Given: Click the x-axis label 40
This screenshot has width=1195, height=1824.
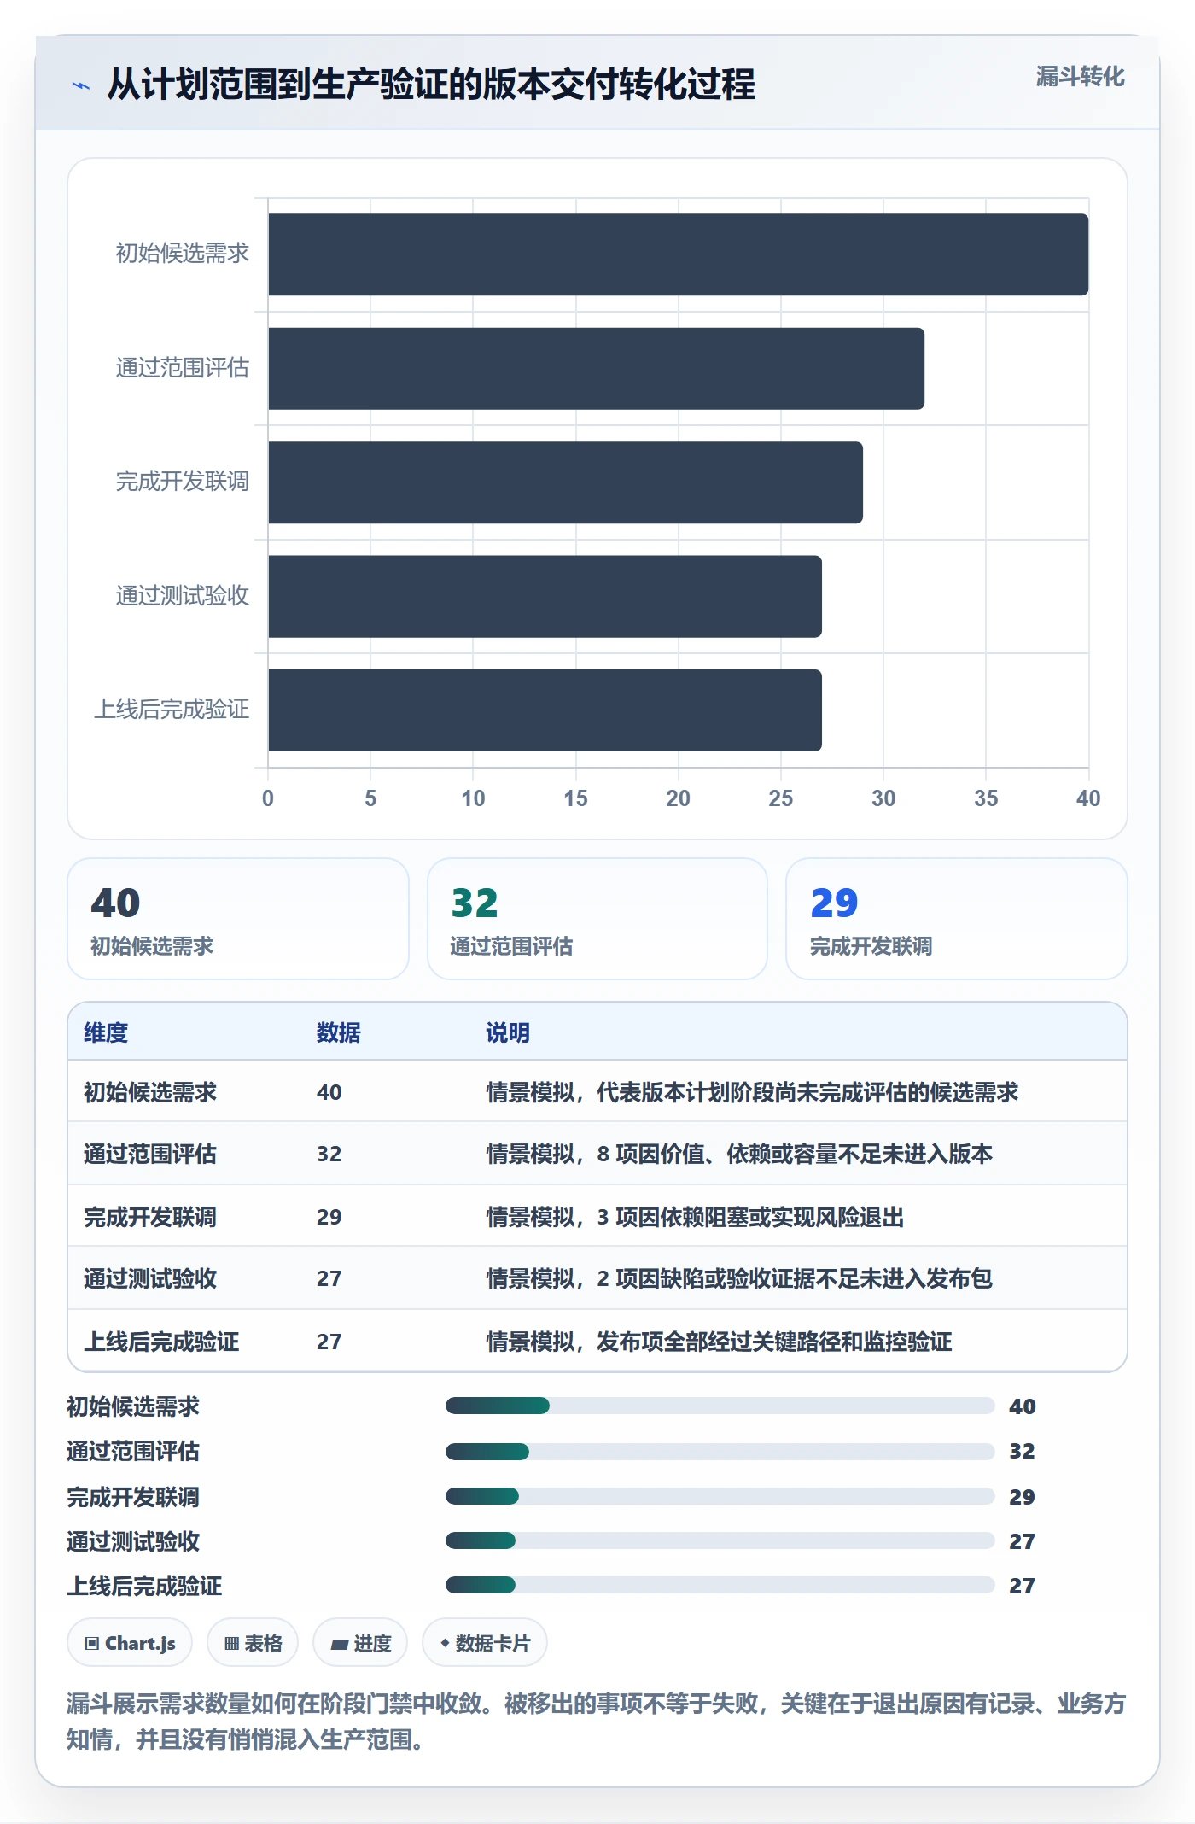Looking at the screenshot, I should 1088,798.
